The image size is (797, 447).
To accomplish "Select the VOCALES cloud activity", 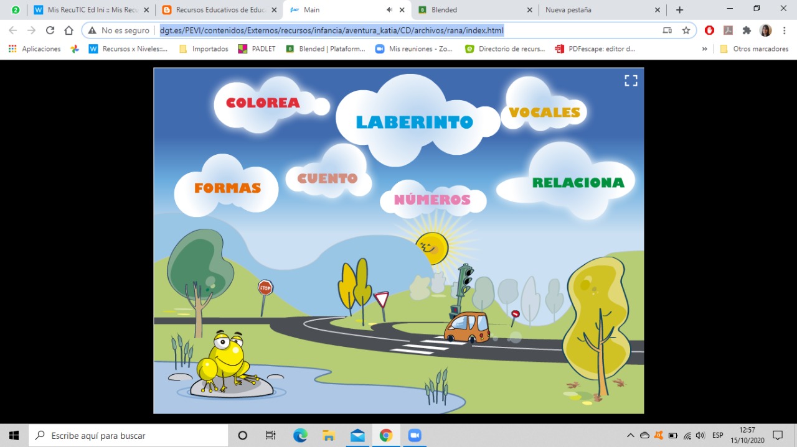I will click(x=544, y=113).
